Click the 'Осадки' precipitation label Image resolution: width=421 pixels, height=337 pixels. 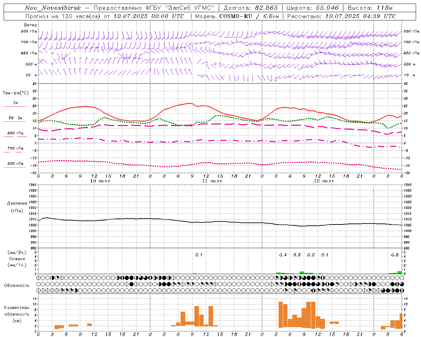tap(17, 259)
